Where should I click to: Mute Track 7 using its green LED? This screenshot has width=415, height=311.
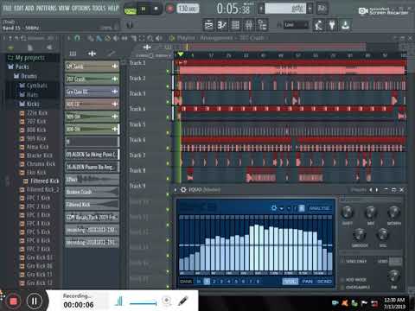tap(168, 163)
